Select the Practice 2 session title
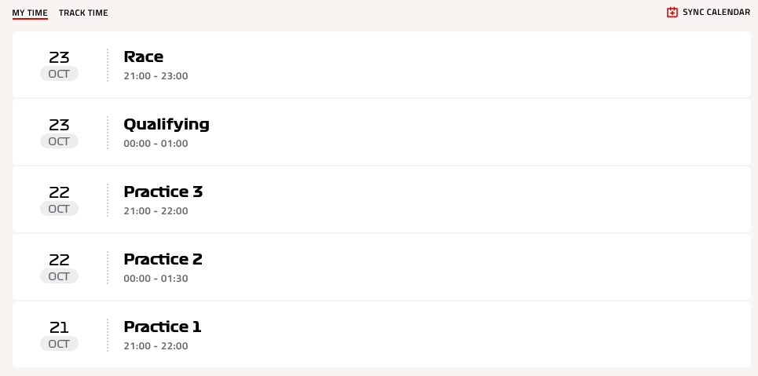 (x=163, y=260)
